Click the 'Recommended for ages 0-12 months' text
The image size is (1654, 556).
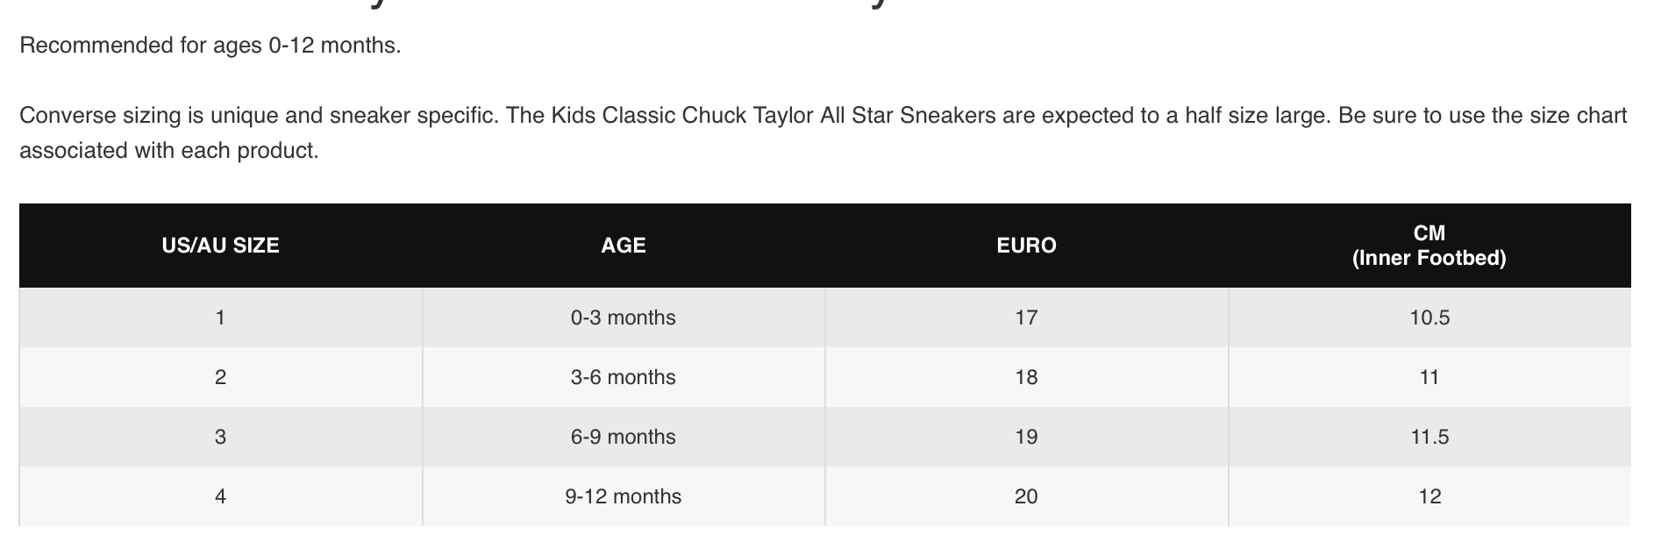click(210, 46)
